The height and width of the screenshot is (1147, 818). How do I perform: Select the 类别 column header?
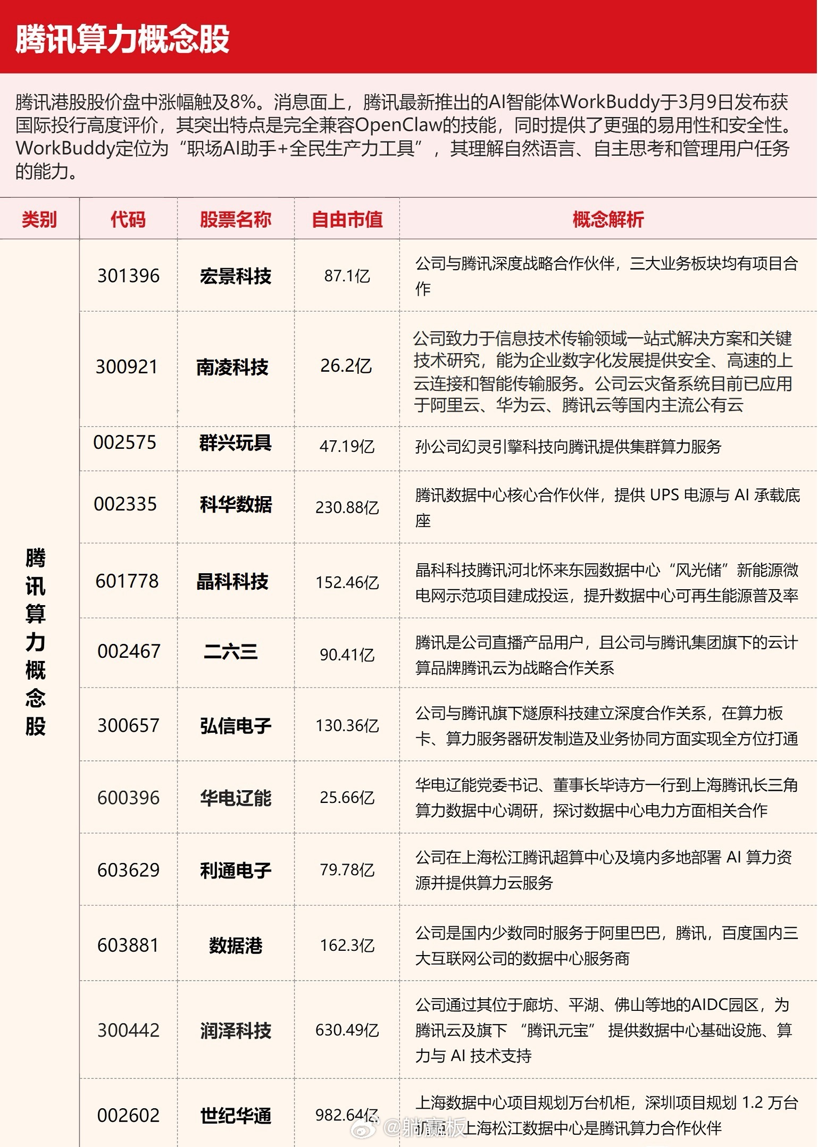pyautogui.click(x=39, y=219)
